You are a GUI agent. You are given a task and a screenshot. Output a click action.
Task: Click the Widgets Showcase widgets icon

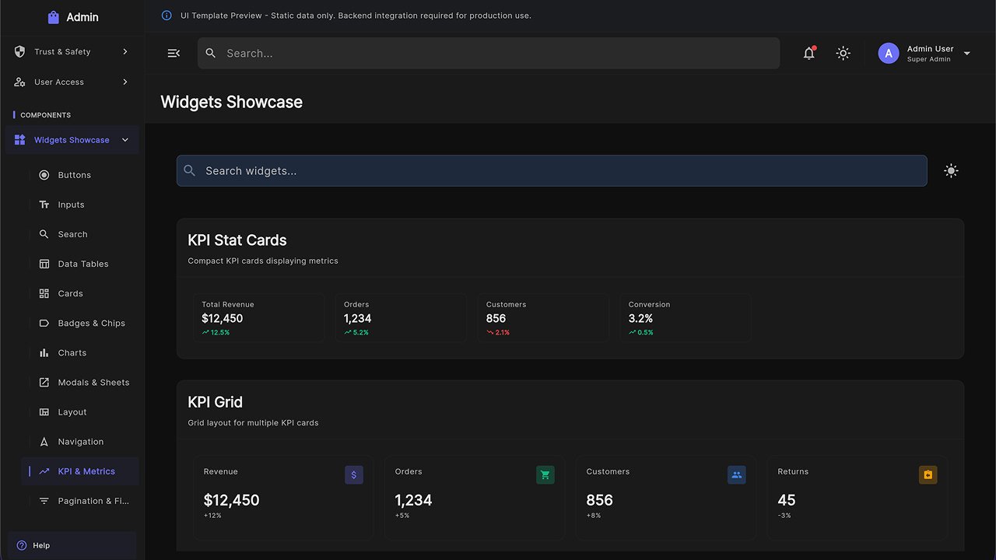click(x=20, y=140)
